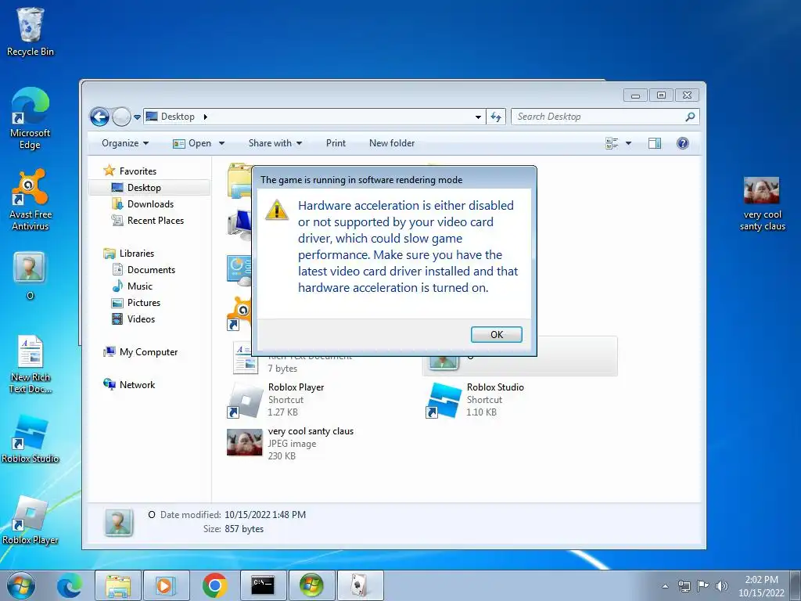Open File Explorer taskbar button
Viewport: 801px width, 601px height.
click(118, 585)
